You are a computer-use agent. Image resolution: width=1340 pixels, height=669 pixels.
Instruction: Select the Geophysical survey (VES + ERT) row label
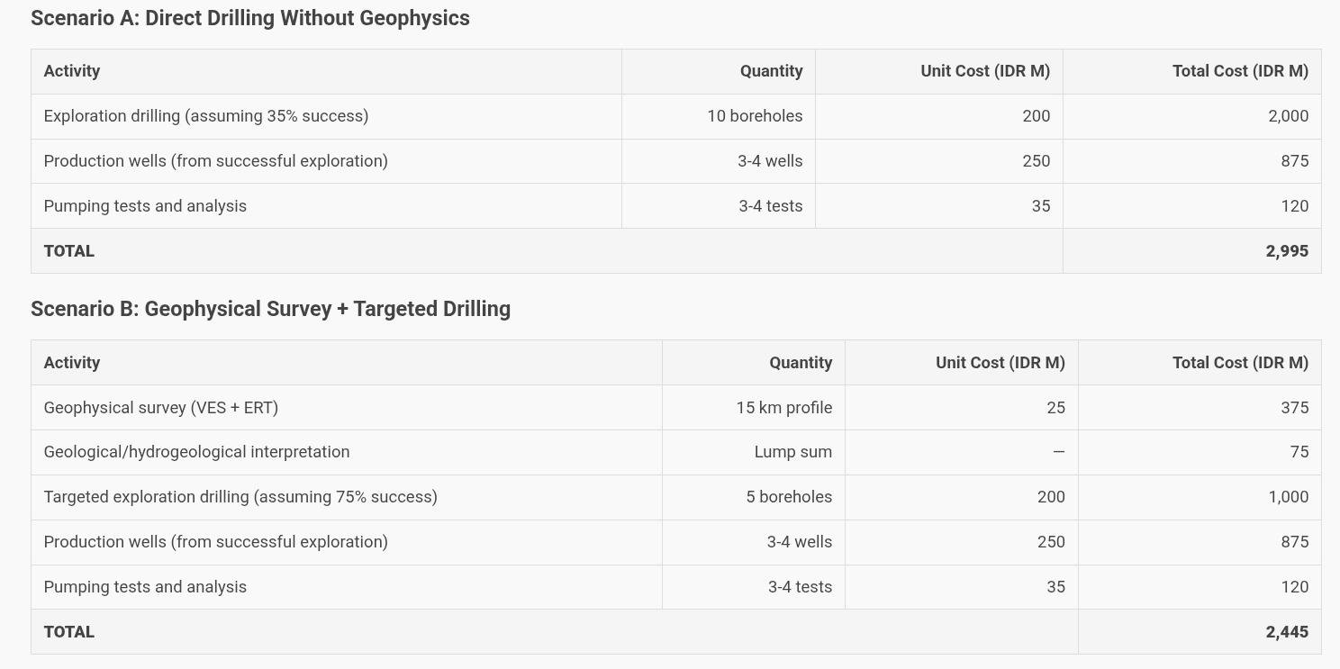[161, 408]
